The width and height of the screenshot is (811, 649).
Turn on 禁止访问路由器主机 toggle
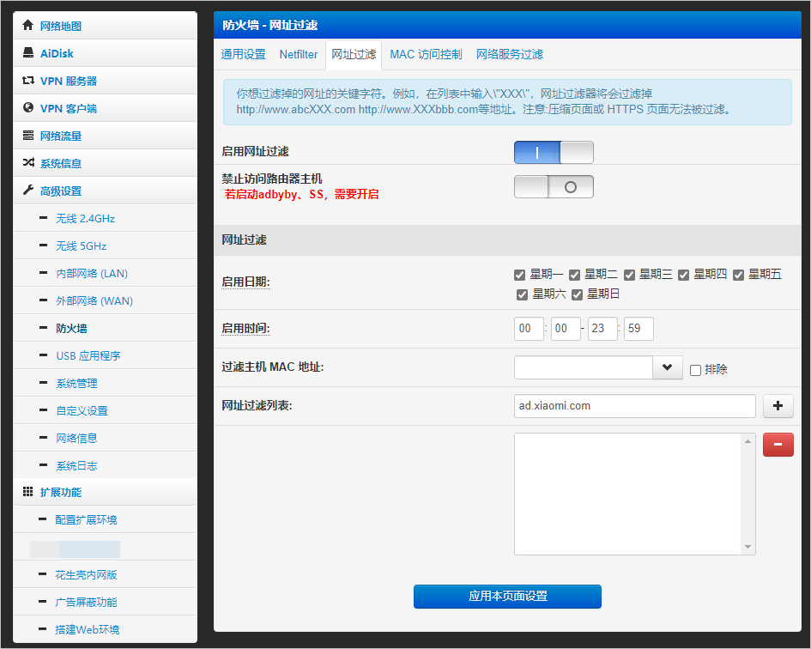tap(554, 186)
